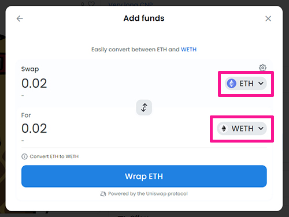
Task: Click the heart icon behind the dialog
Action: (91, 3)
